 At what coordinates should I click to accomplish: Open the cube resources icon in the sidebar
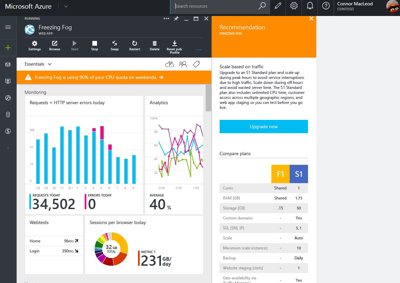[8, 64]
